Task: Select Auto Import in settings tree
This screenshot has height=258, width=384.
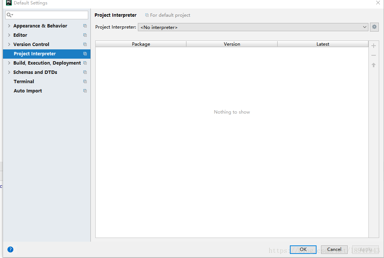Action: pos(28,91)
